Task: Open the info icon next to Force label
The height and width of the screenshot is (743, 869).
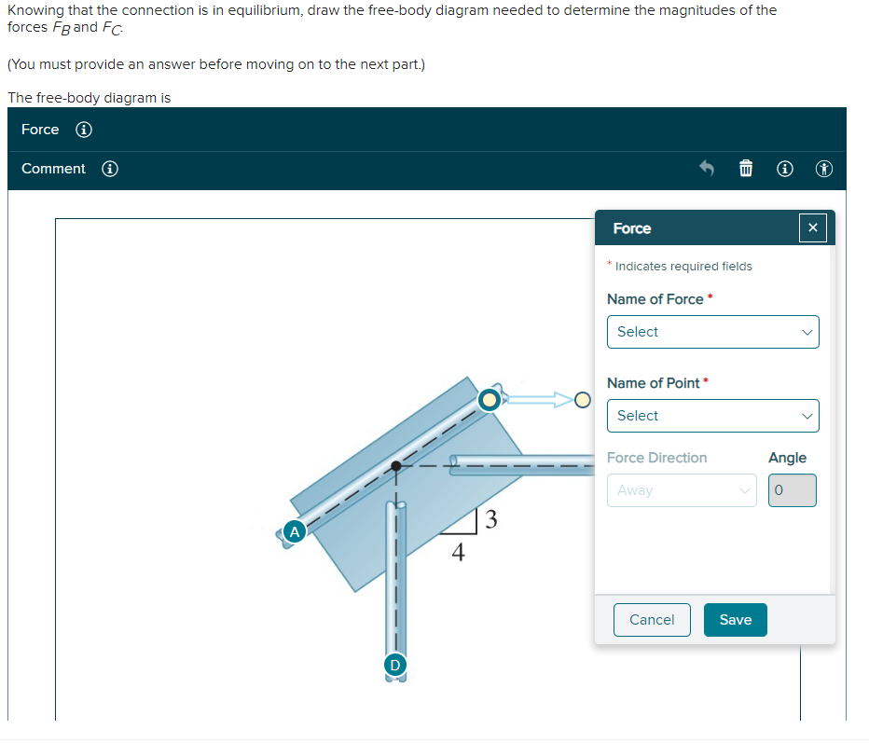Action: pyautogui.click(x=83, y=130)
